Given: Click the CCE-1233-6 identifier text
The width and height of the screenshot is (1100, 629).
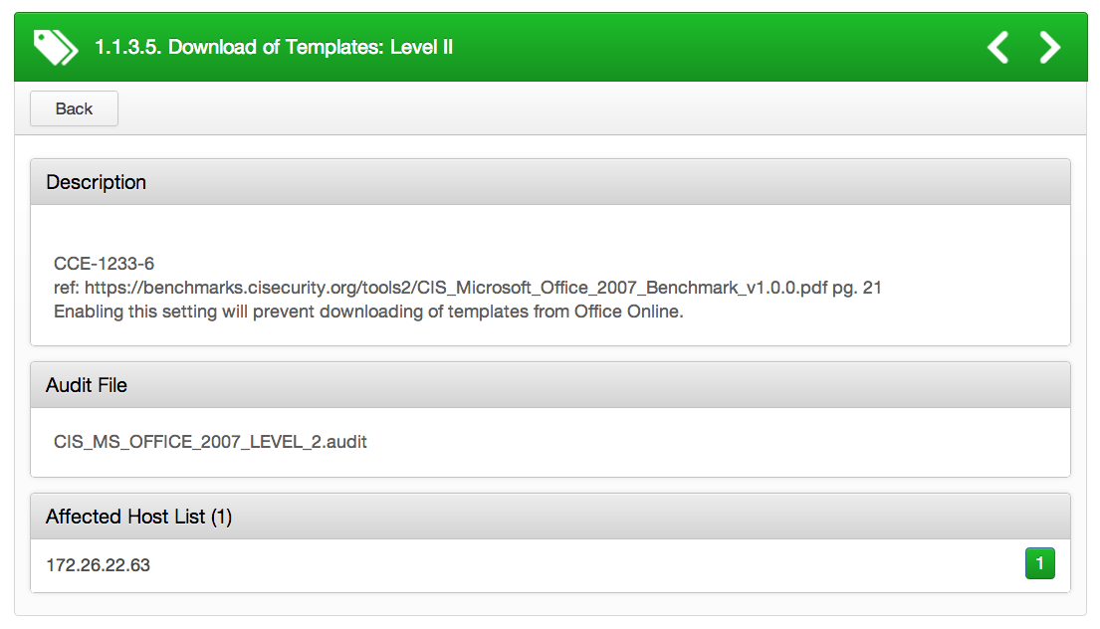Looking at the screenshot, I should (104, 264).
